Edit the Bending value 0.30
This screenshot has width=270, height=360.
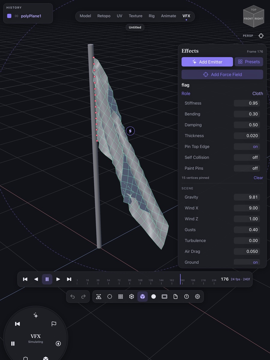click(247, 114)
